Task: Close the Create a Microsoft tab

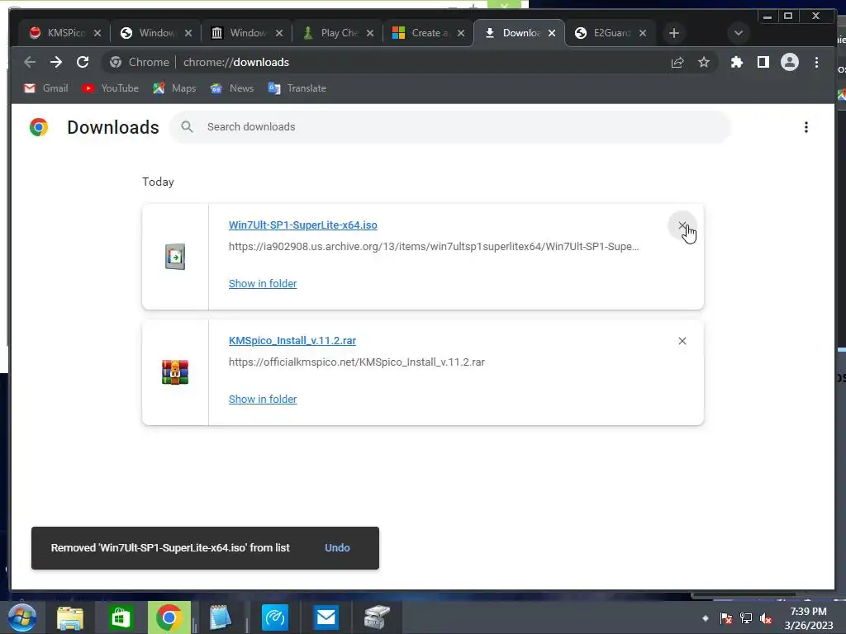Action: click(x=461, y=33)
